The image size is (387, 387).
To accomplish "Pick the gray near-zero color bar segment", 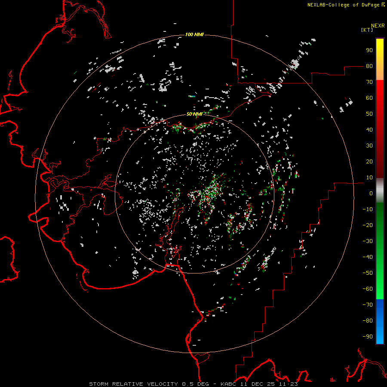I will point(380,190).
